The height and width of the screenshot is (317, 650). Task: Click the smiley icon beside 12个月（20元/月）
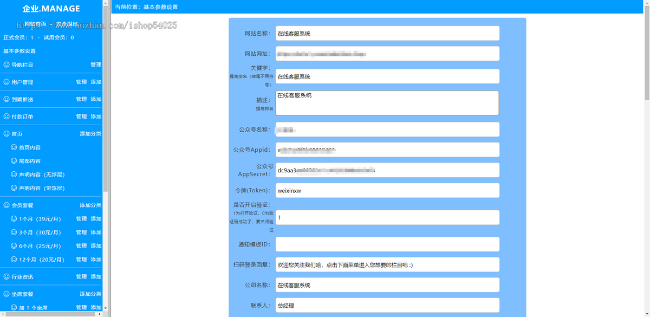pyautogui.click(x=14, y=260)
